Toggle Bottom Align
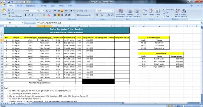Image resolution: width=203 pixels, height=107 pixels. pos(62,11)
